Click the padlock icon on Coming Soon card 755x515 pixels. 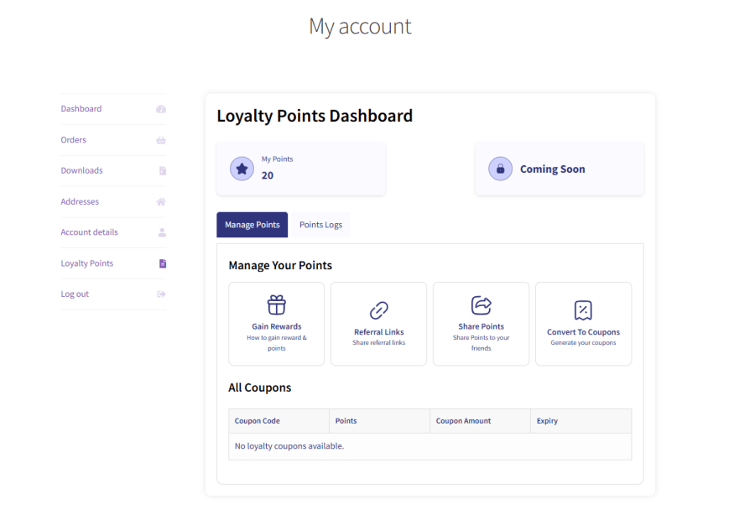500,168
